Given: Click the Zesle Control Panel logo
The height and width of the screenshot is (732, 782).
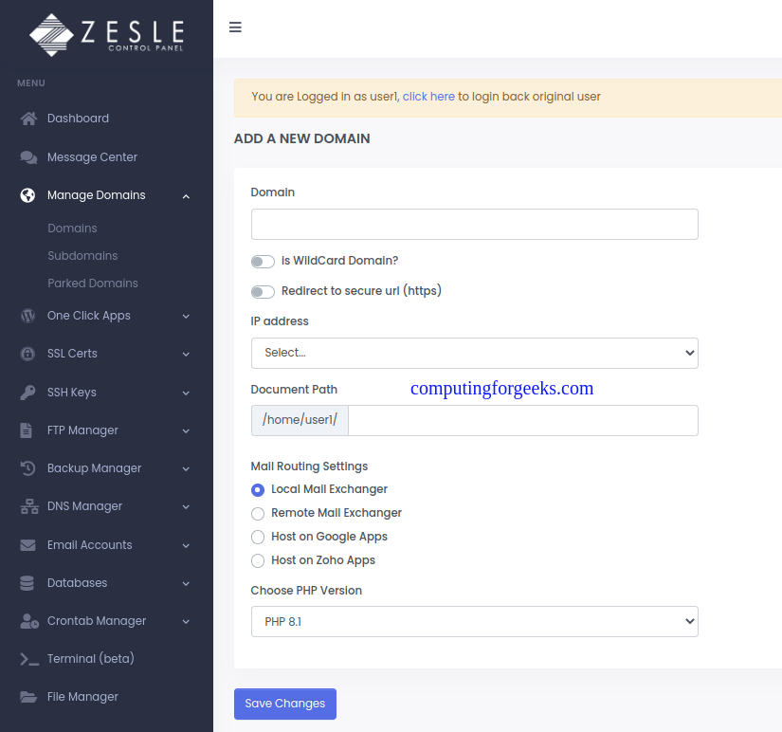Looking at the screenshot, I should pyautogui.click(x=106, y=35).
